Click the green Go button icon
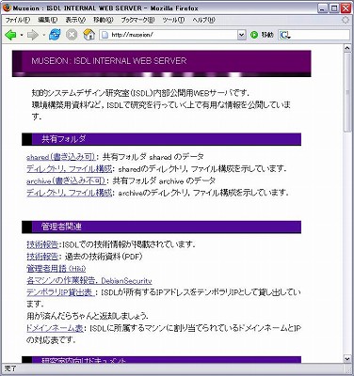The height and width of the screenshot is (376, 354). [253, 35]
